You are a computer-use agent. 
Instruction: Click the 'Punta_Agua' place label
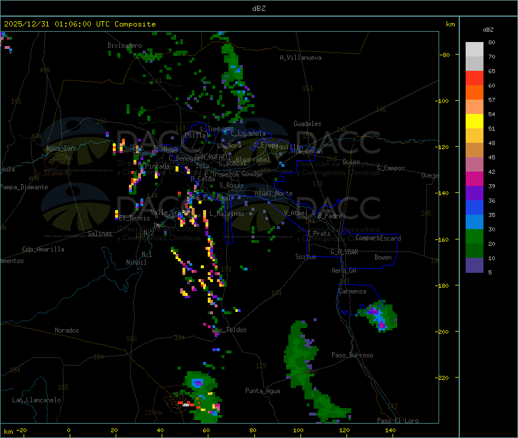tap(262, 391)
